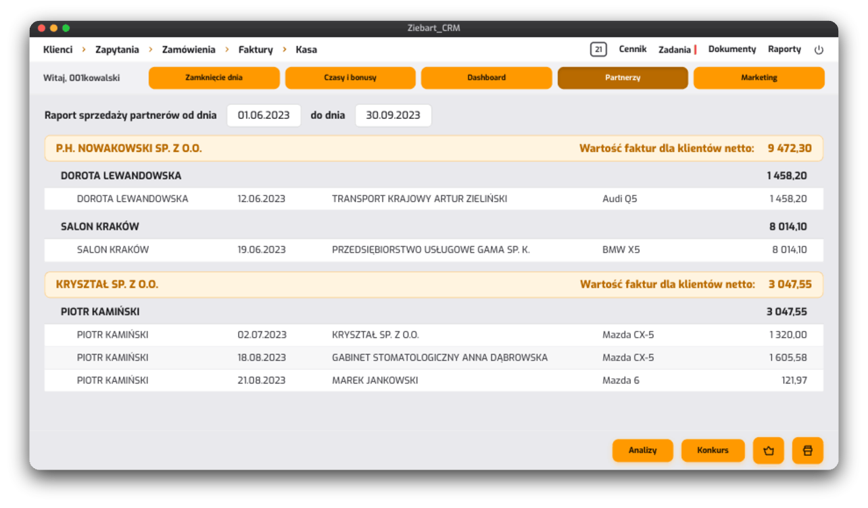Open the calendar icon showing 21
The width and height of the screenshot is (868, 508).
point(598,49)
